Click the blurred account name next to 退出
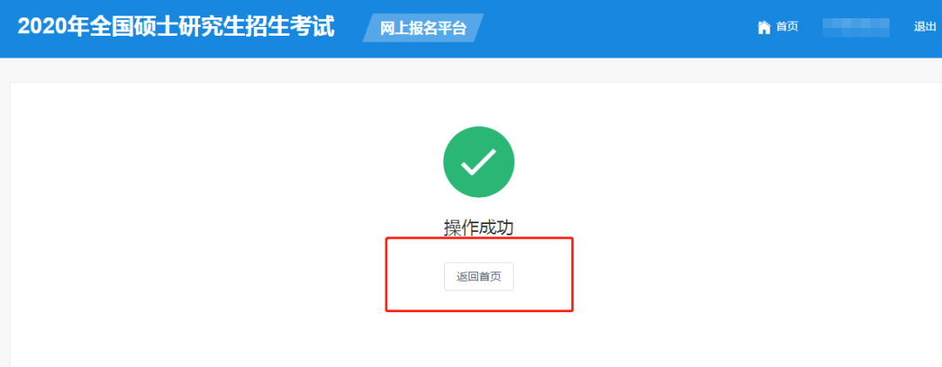942x367 pixels. pyautogui.click(x=857, y=27)
